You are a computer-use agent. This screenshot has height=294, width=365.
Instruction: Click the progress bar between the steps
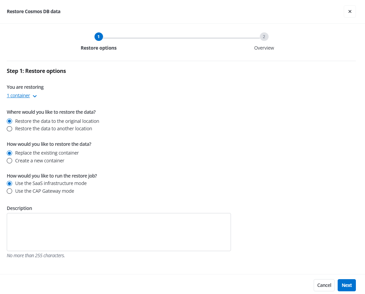click(181, 36)
